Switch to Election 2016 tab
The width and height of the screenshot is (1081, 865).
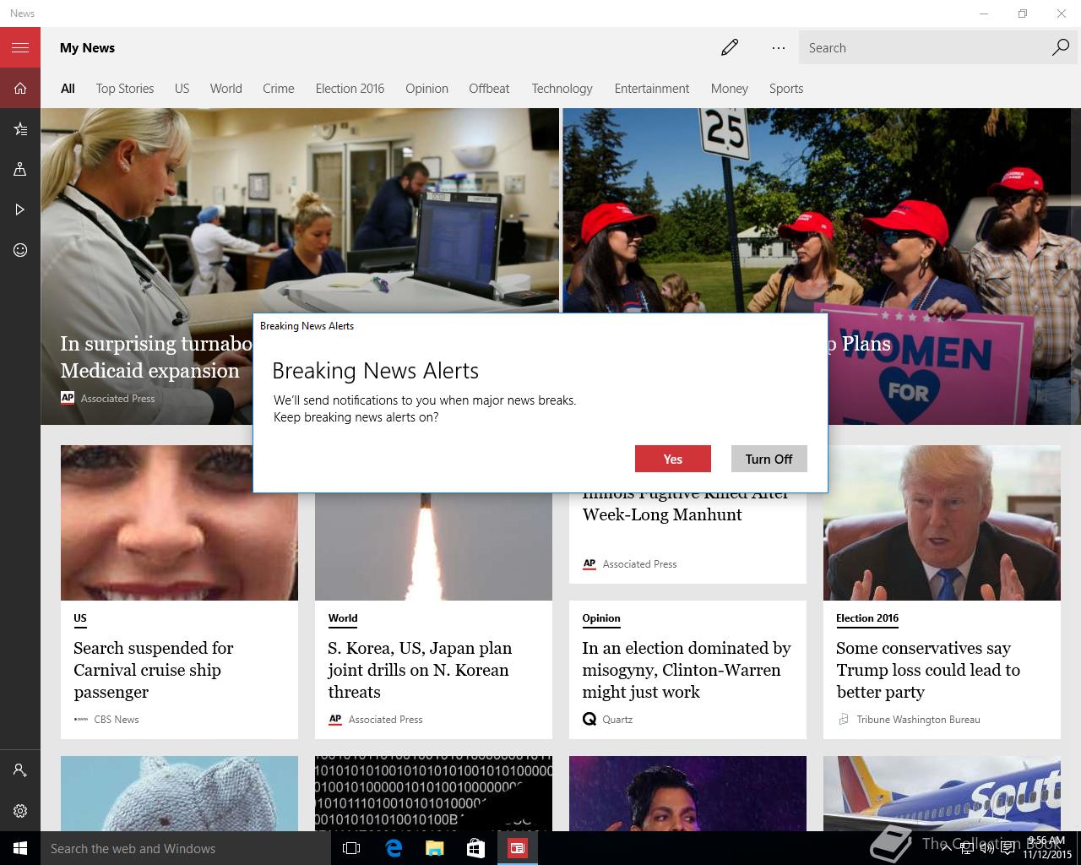(x=350, y=89)
